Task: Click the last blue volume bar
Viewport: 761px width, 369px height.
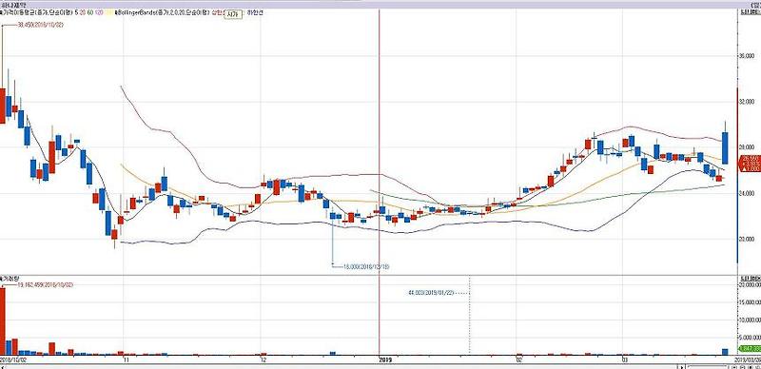Action: tap(725, 352)
